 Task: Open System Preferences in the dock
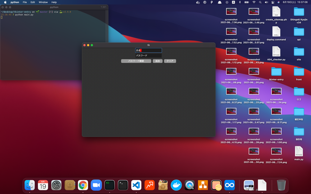pos(56,185)
